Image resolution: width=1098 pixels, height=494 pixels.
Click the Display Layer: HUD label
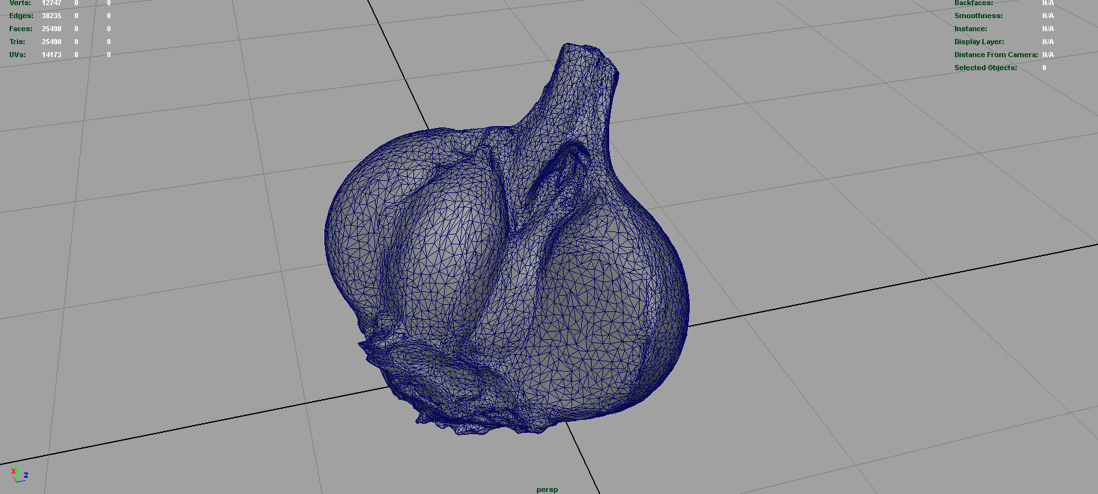point(979,42)
